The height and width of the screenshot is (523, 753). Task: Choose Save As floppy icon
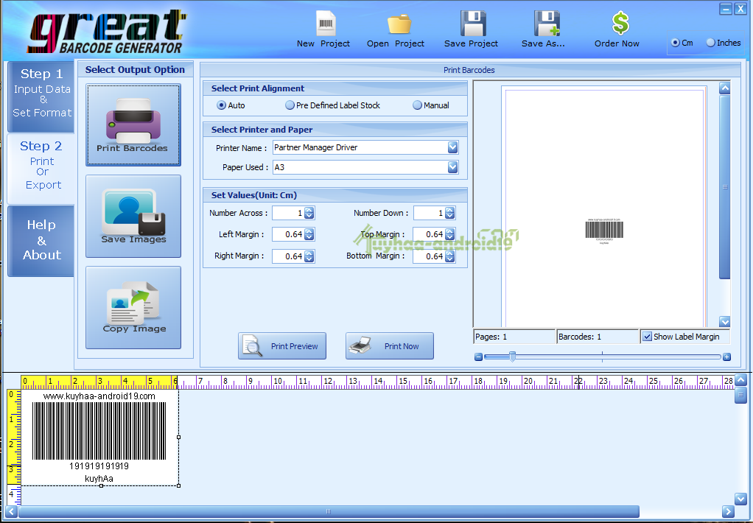(547, 24)
